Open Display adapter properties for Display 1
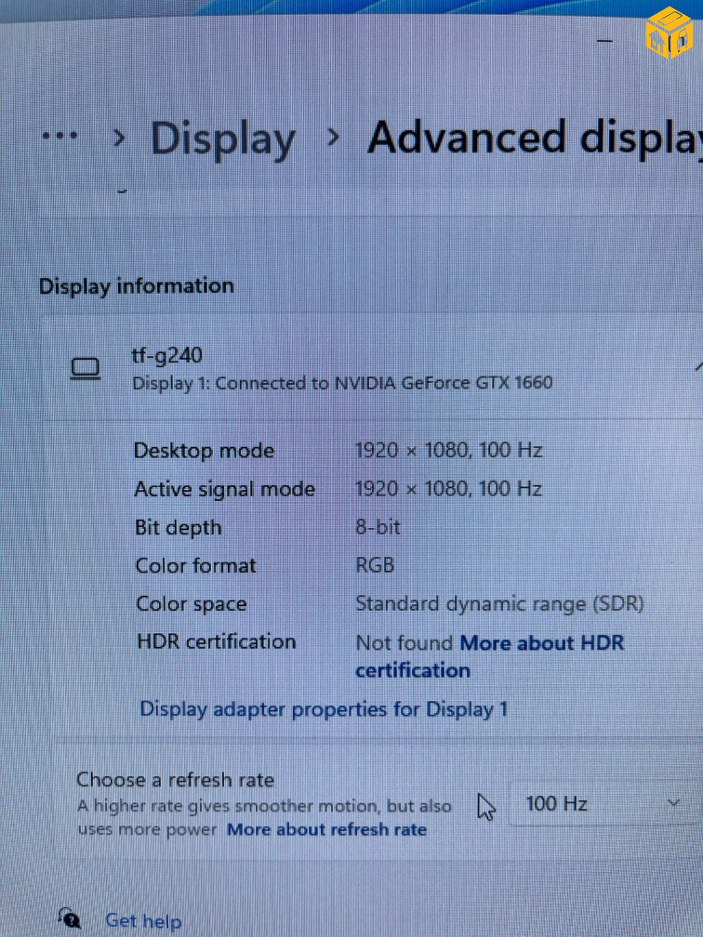 [323, 710]
